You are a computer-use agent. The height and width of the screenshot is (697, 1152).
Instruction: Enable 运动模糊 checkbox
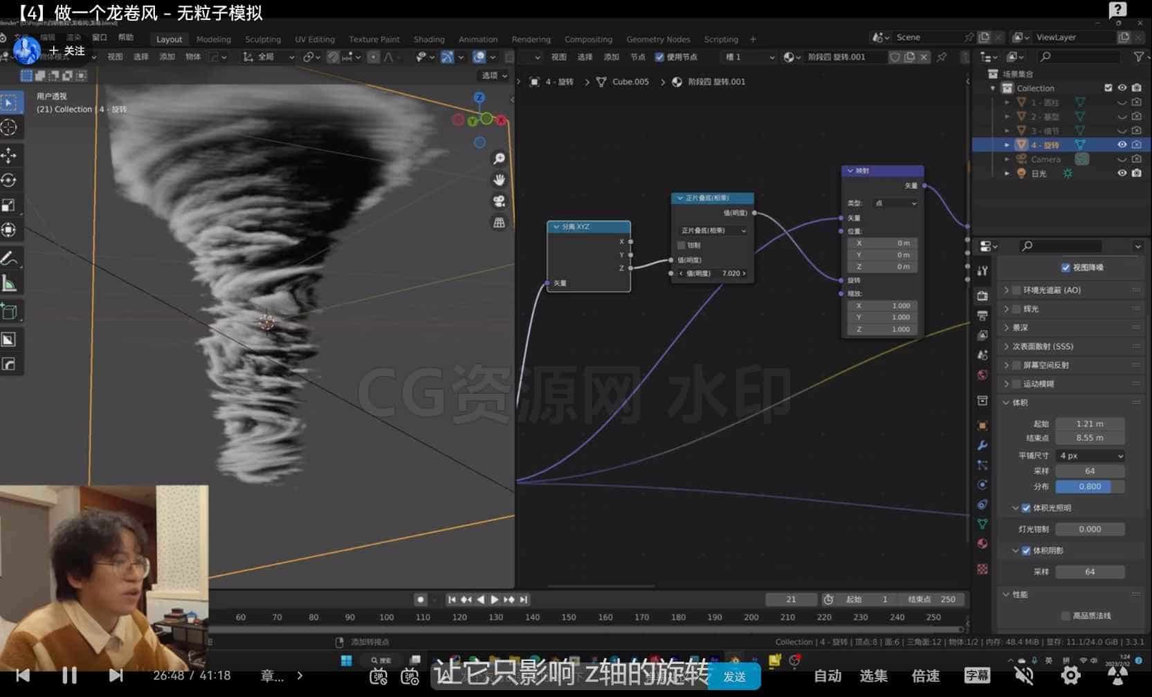1016,384
